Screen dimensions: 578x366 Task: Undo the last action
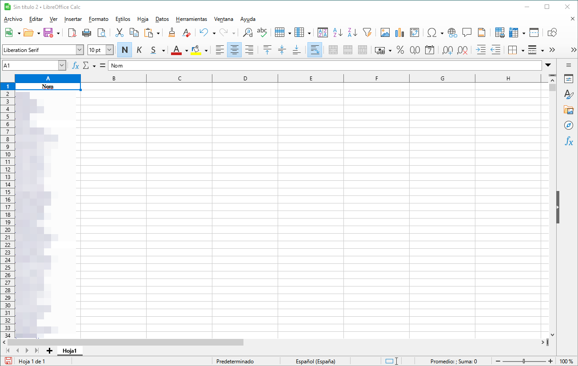click(x=204, y=32)
